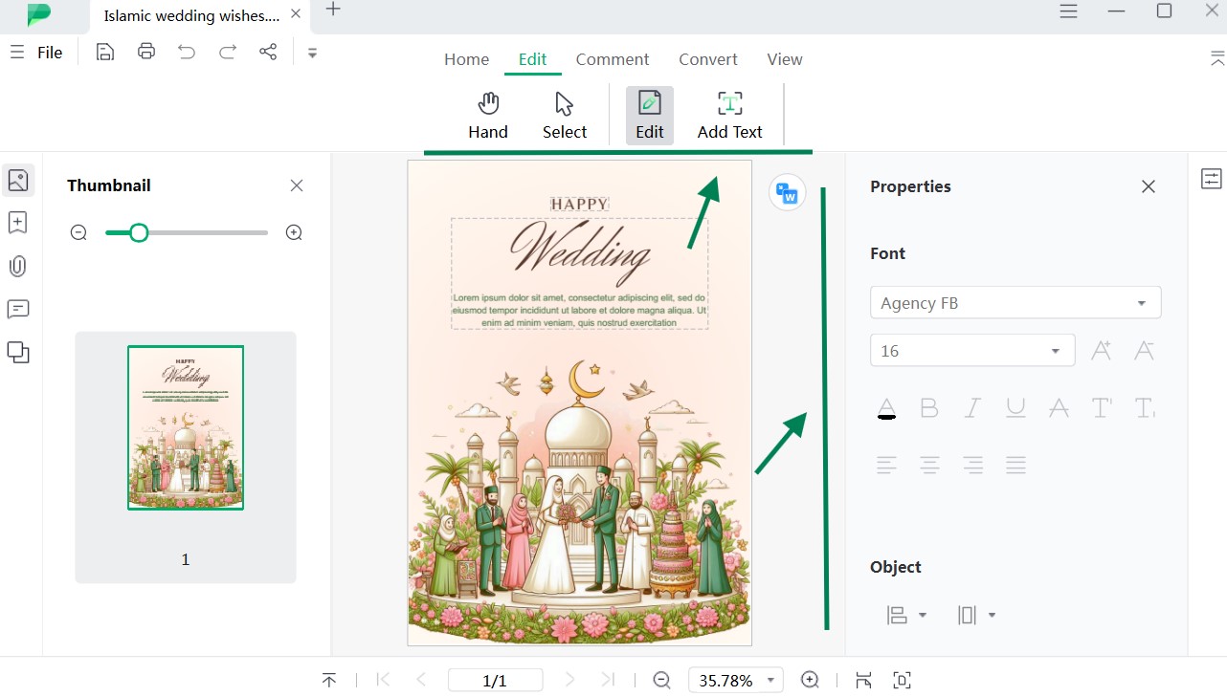The height and width of the screenshot is (696, 1227).
Task: Align text right
Action: coord(972,466)
